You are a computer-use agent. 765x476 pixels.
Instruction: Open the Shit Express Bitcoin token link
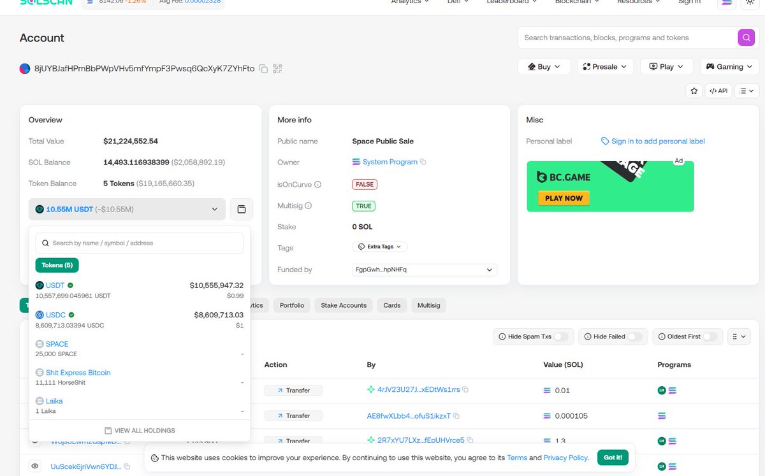(x=78, y=373)
